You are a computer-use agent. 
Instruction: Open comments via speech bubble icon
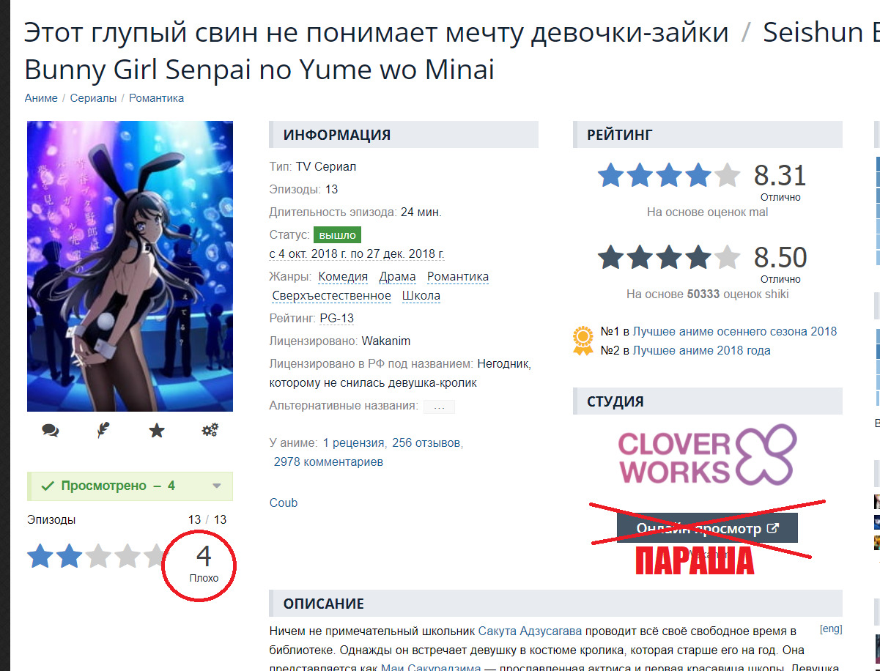pyautogui.click(x=51, y=431)
